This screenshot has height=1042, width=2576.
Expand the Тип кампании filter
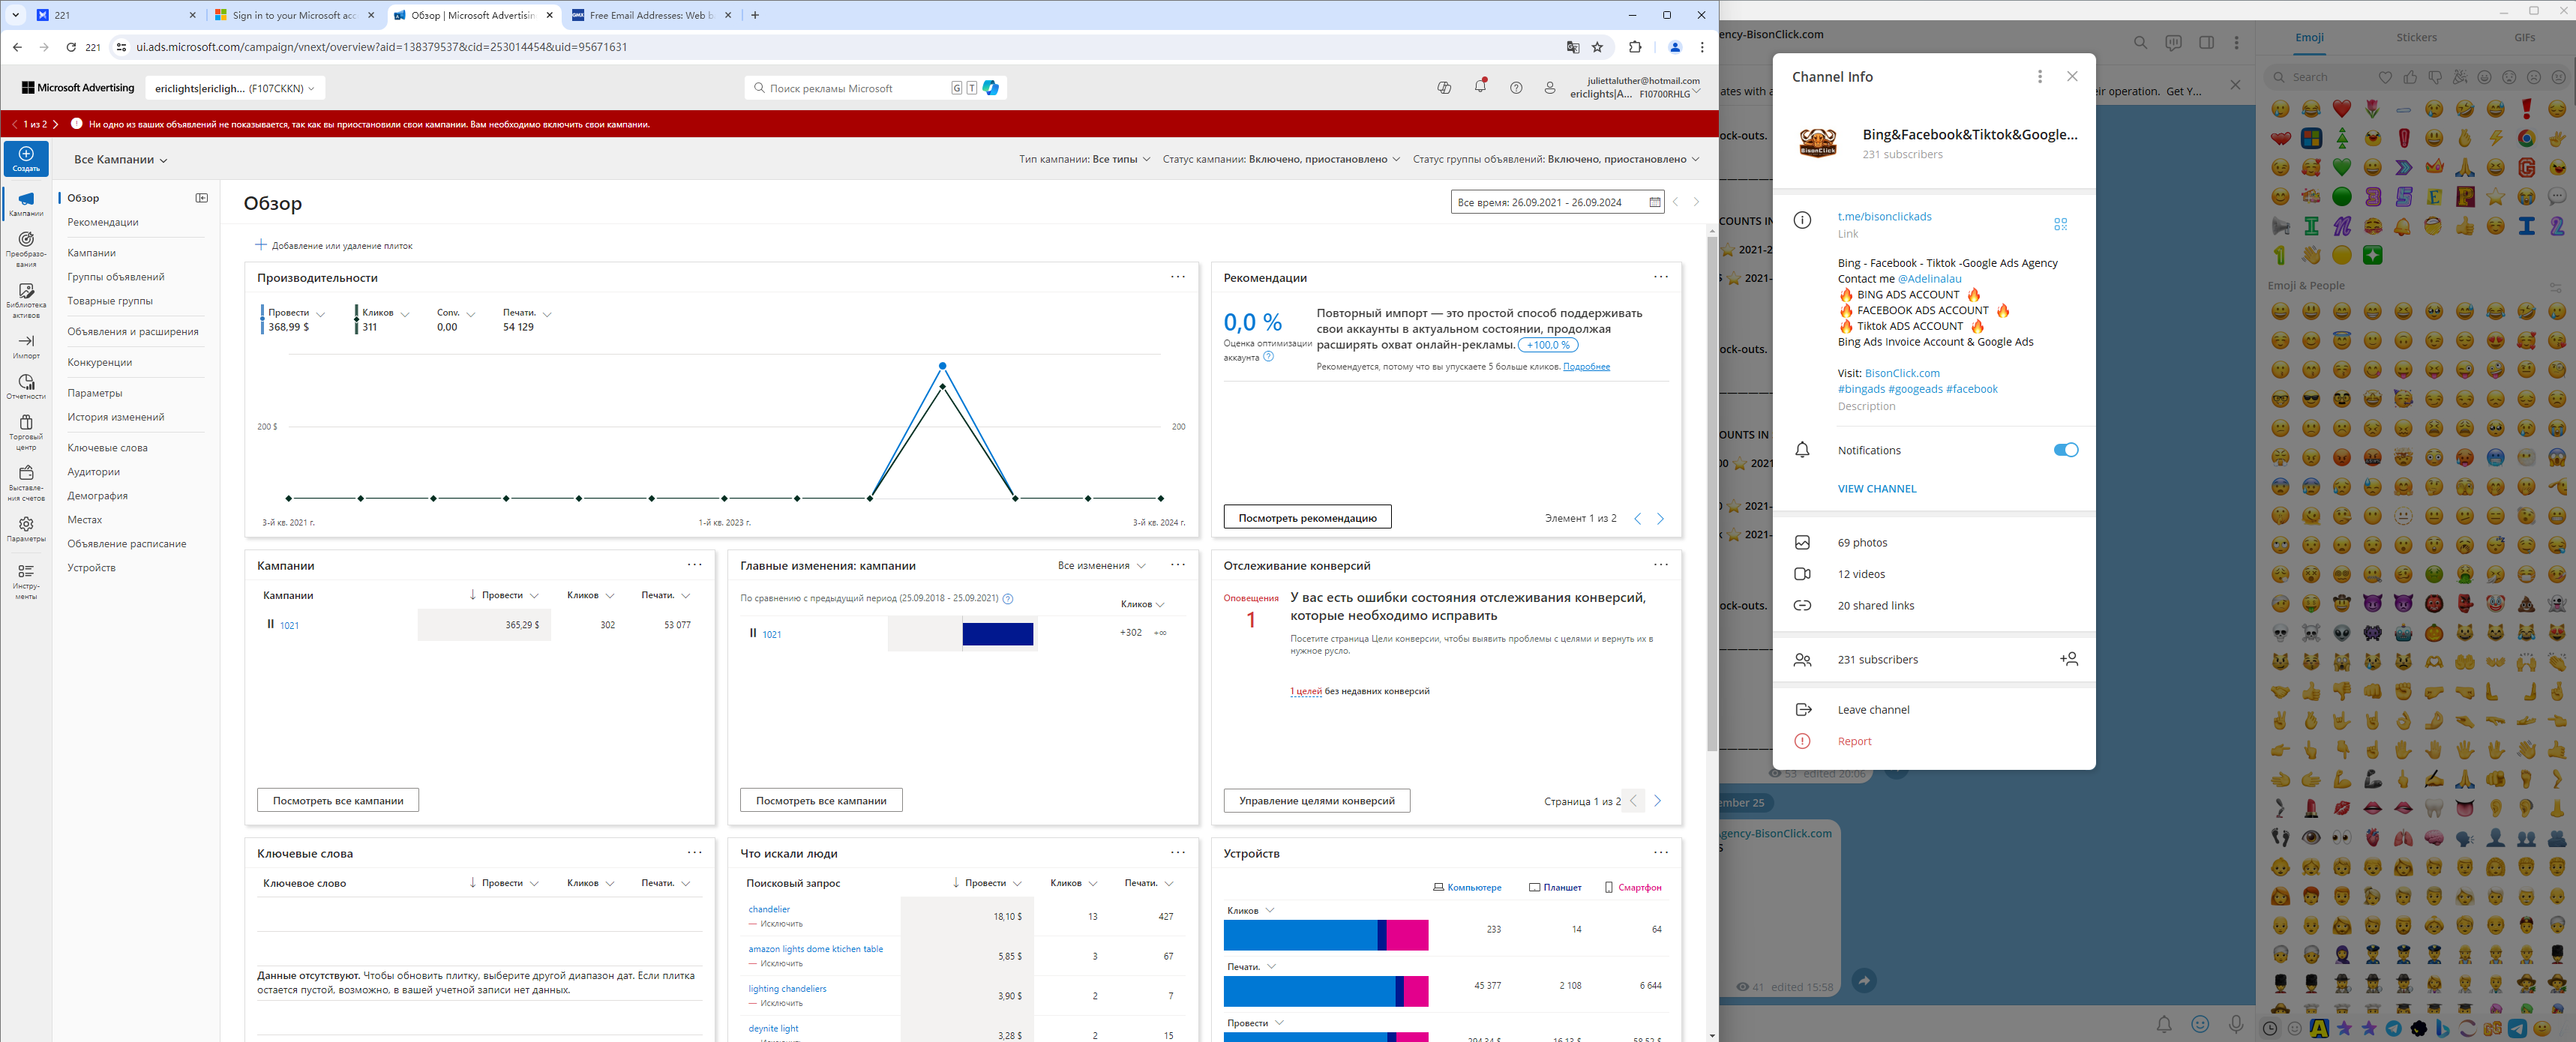[1084, 160]
